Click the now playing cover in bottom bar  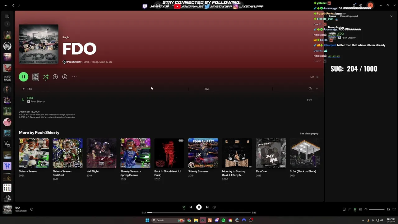click(x=7, y=209)
